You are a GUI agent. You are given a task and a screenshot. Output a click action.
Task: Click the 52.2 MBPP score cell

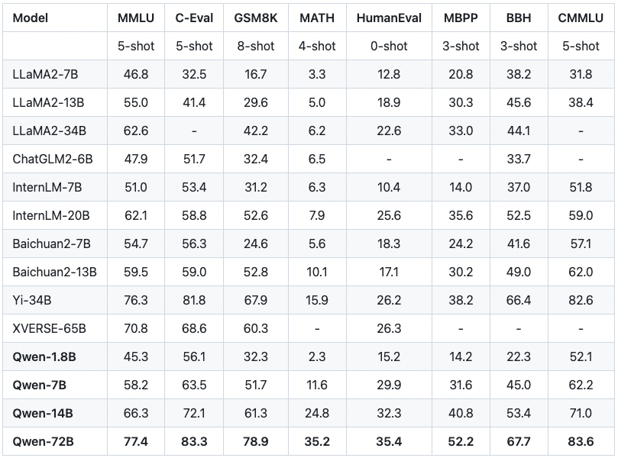point(461,441)
